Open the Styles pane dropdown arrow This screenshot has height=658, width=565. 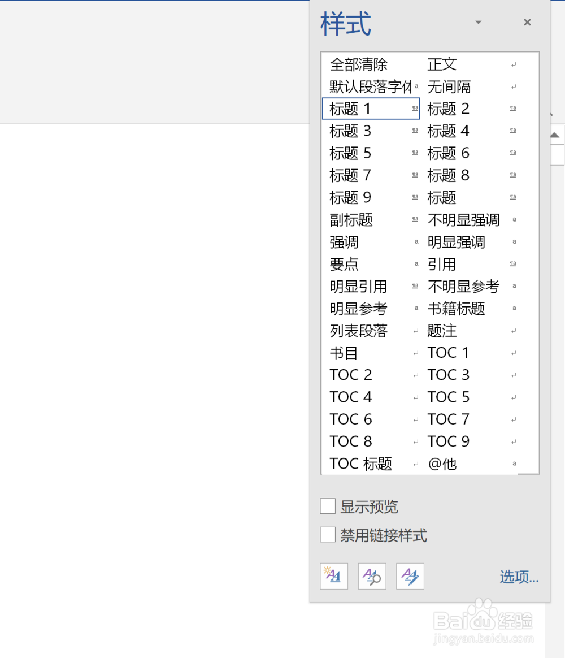478,23
